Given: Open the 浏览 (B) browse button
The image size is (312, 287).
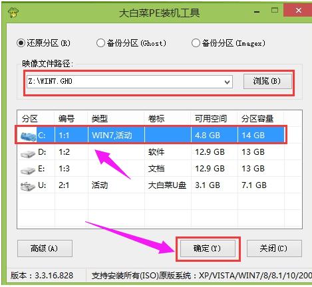Looking at the screenshot, I should click(x=267, y=81).
